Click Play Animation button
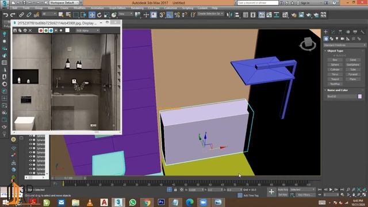The width and height of the screenshot is (368, 207). click(x=331, y=190)
